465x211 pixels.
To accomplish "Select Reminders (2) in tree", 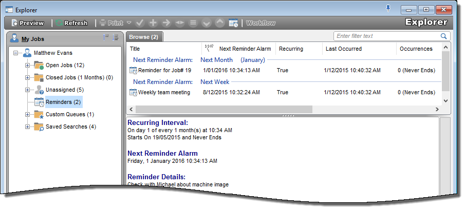I will 63,102.
